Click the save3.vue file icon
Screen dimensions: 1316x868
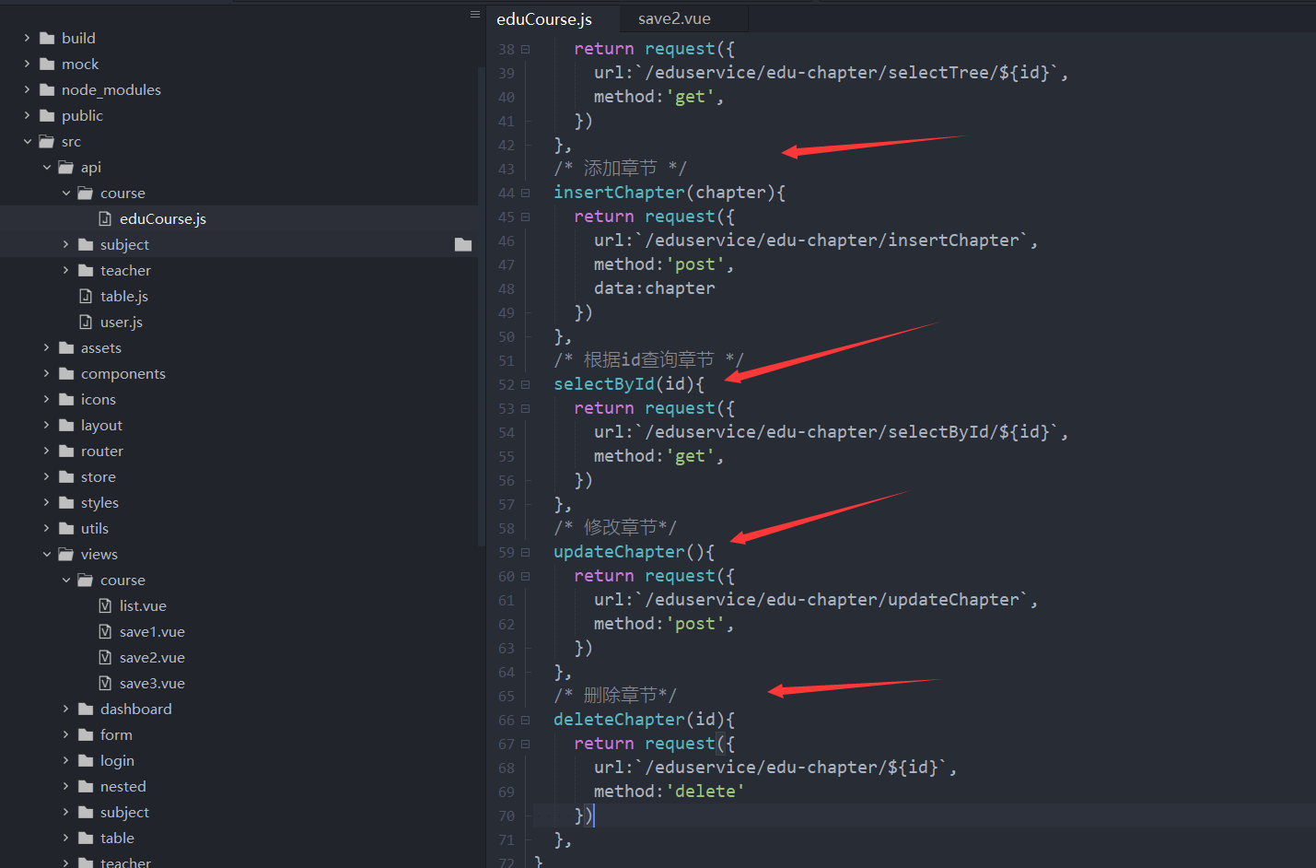[x=105, y=683]
